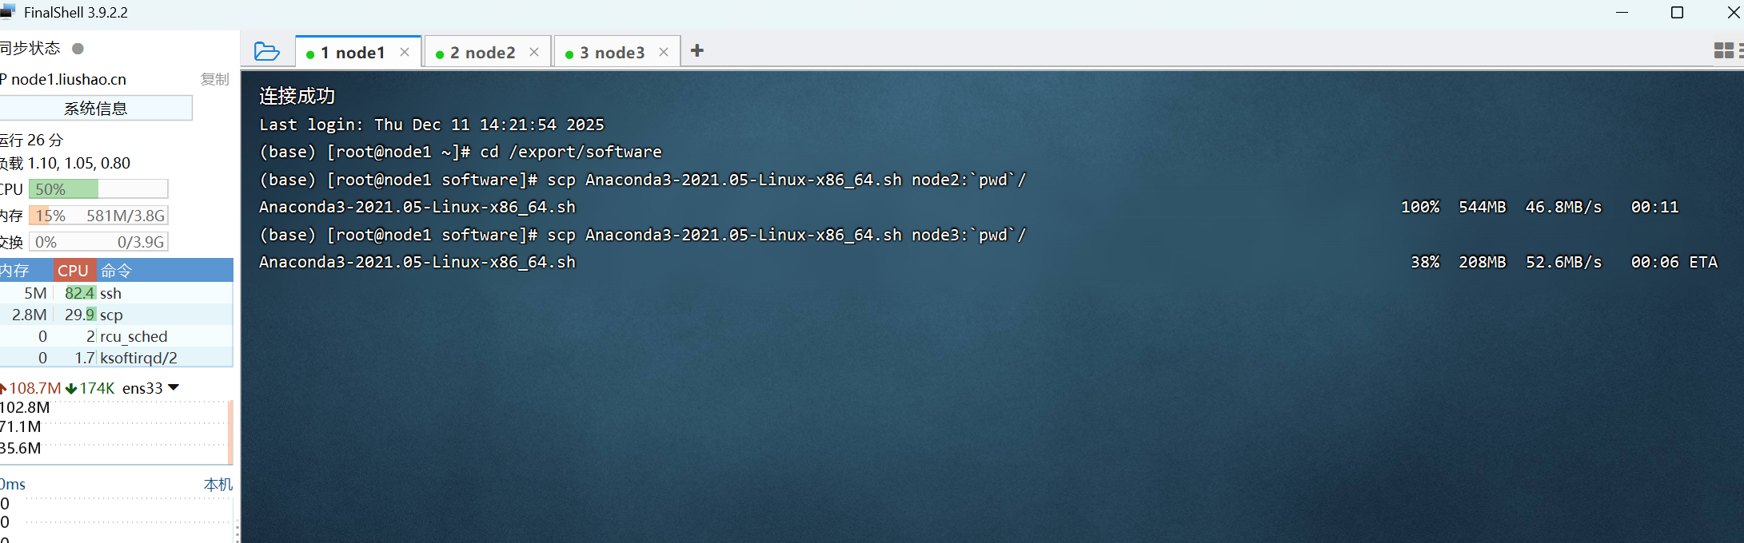
Task: Close the node1 tab
Action: pos(405,52)
